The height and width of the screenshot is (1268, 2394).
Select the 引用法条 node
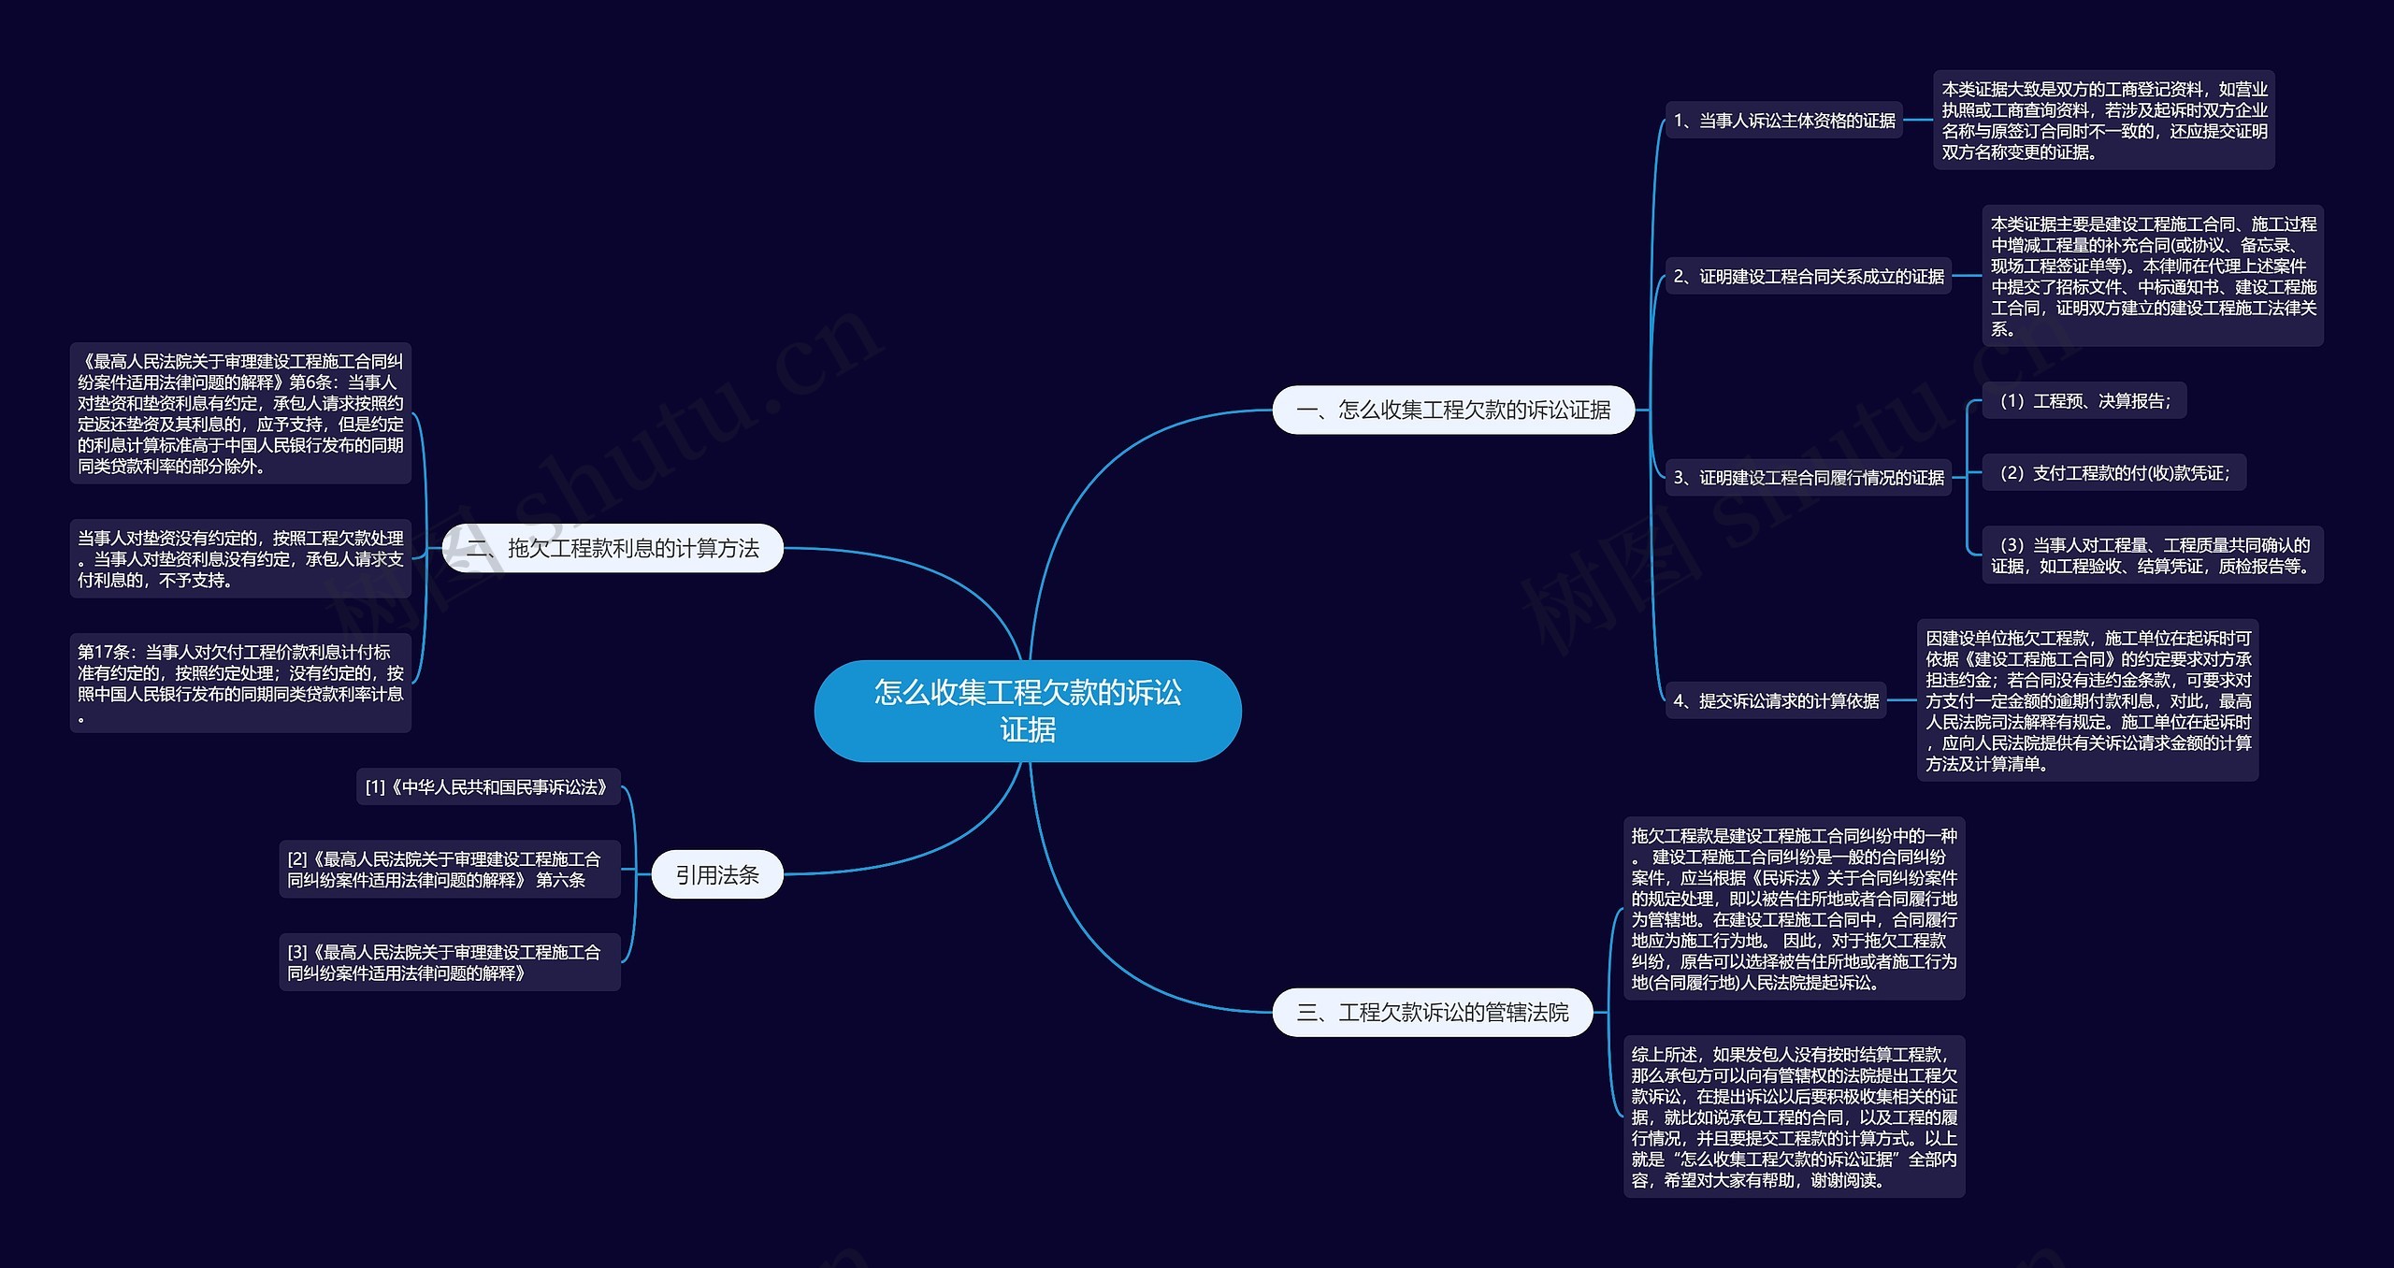(x=717, y=874)
